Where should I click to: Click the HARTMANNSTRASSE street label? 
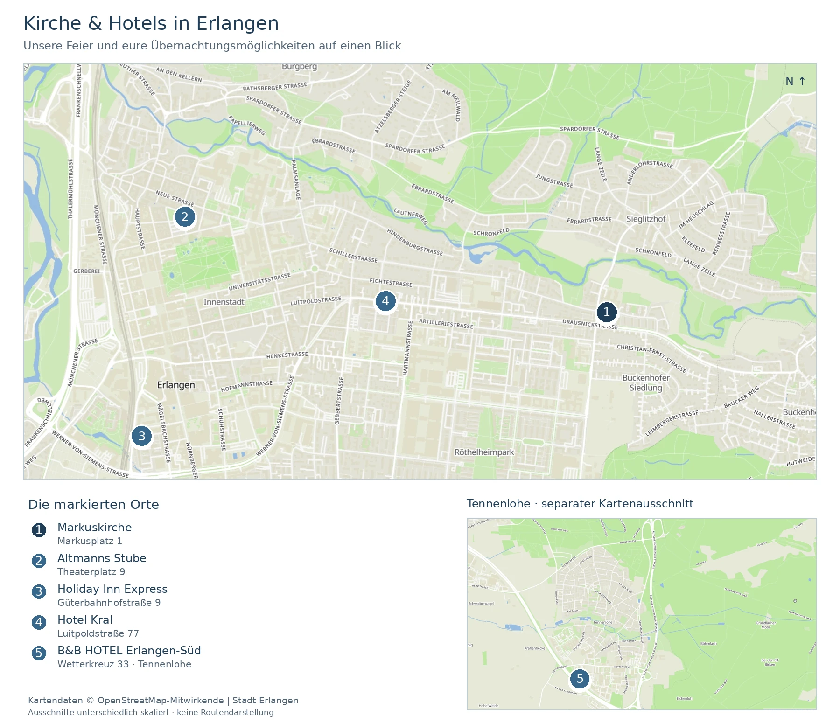pyautogui.click(x=408, y=348)
